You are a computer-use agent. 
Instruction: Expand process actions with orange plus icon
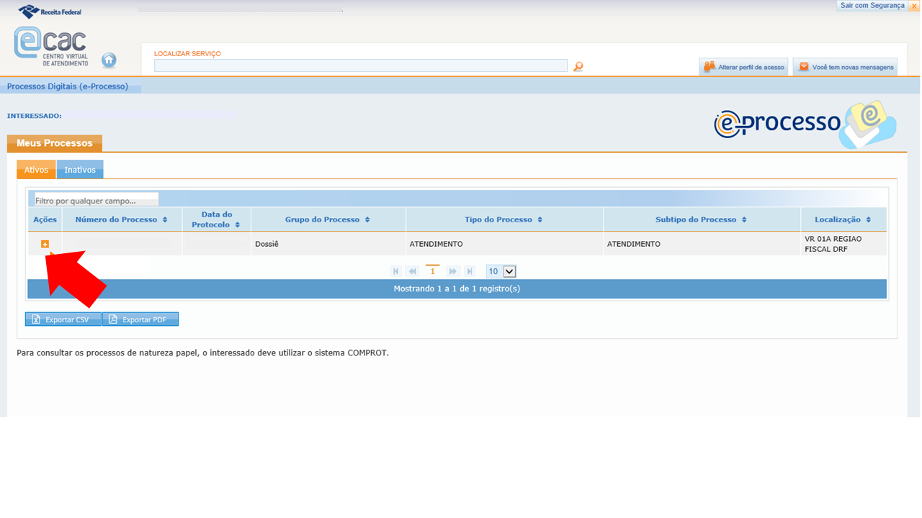click(x=45, y=245)
